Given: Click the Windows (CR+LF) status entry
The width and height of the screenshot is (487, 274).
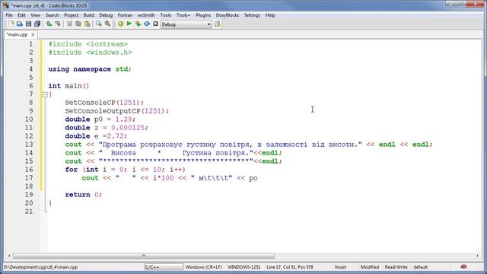Looking at the screenshot, I should coord(203,267).
